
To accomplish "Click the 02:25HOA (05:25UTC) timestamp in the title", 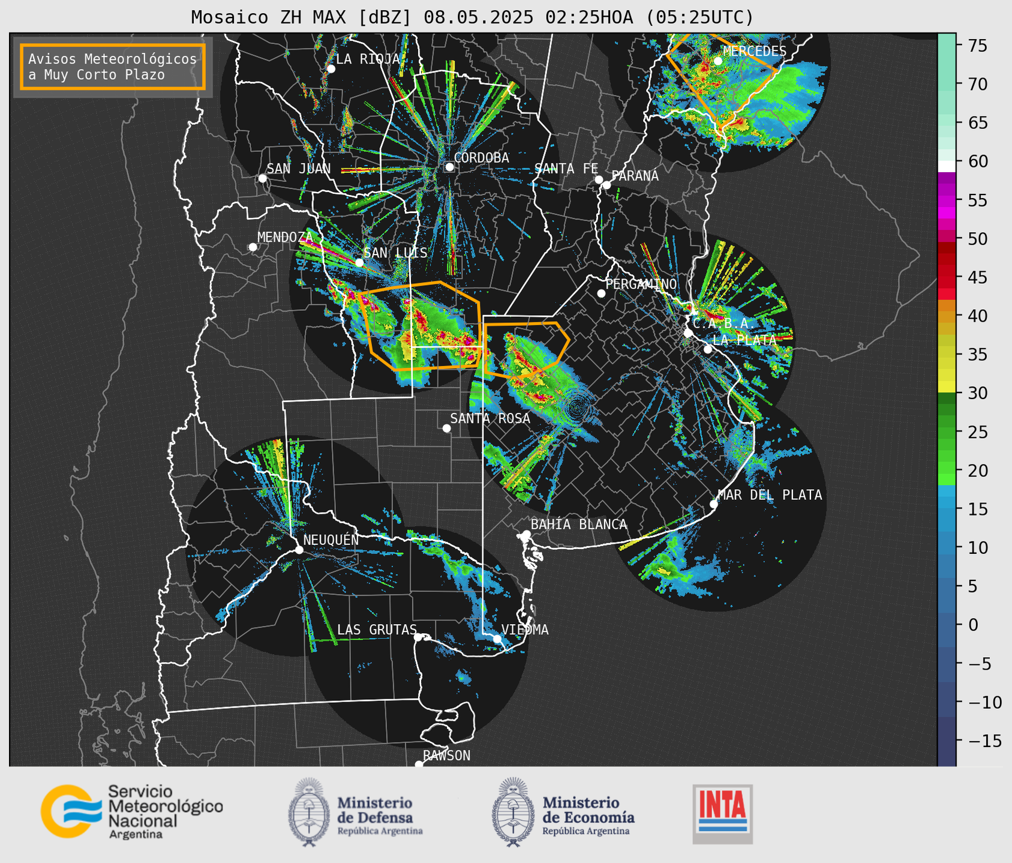I will point(649,17).
